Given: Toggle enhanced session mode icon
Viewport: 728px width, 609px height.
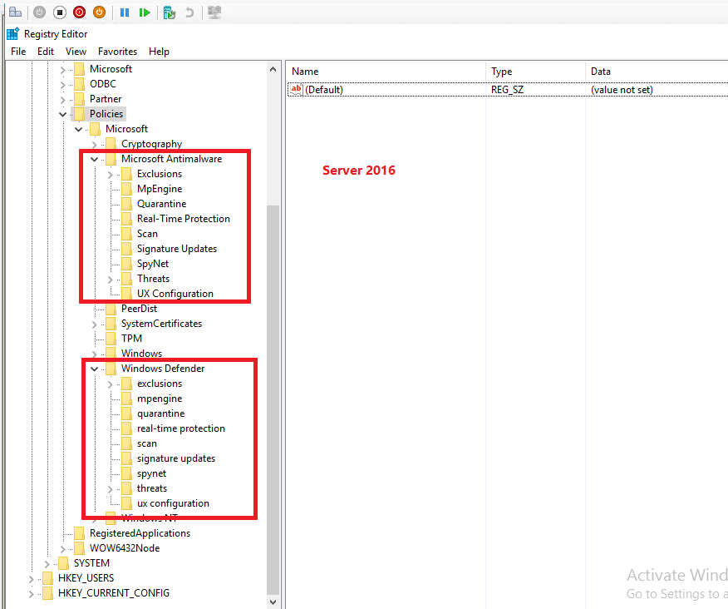Looking at the screenshot, I should 214,12.
